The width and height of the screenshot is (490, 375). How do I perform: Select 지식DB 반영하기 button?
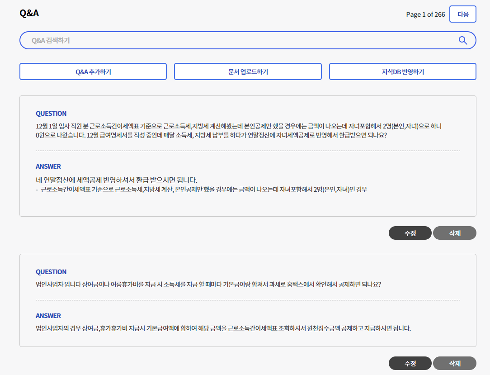point(402,71)
